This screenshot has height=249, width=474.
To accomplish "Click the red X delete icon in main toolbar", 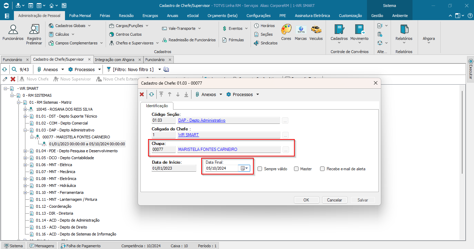I will 13,79.
